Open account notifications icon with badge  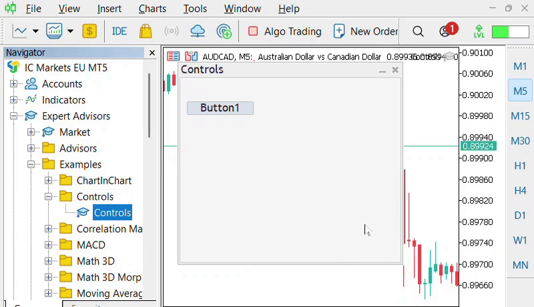coord(448,30)
